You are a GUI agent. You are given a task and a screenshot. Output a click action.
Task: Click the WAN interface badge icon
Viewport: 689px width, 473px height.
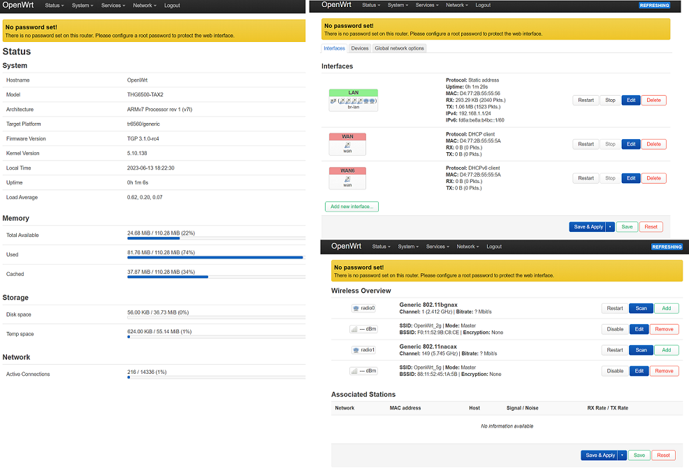coord(347,144)
